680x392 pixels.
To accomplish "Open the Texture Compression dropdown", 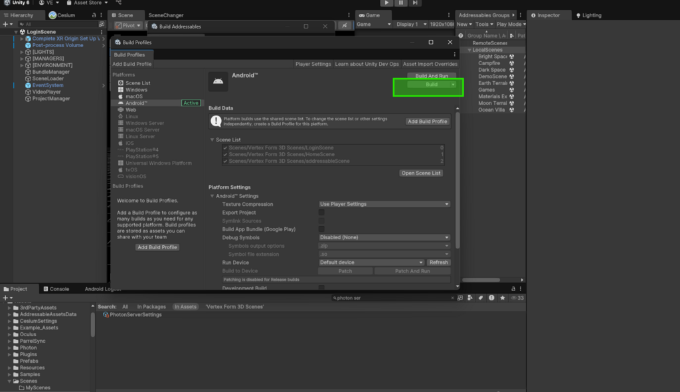I will (384, 204).
